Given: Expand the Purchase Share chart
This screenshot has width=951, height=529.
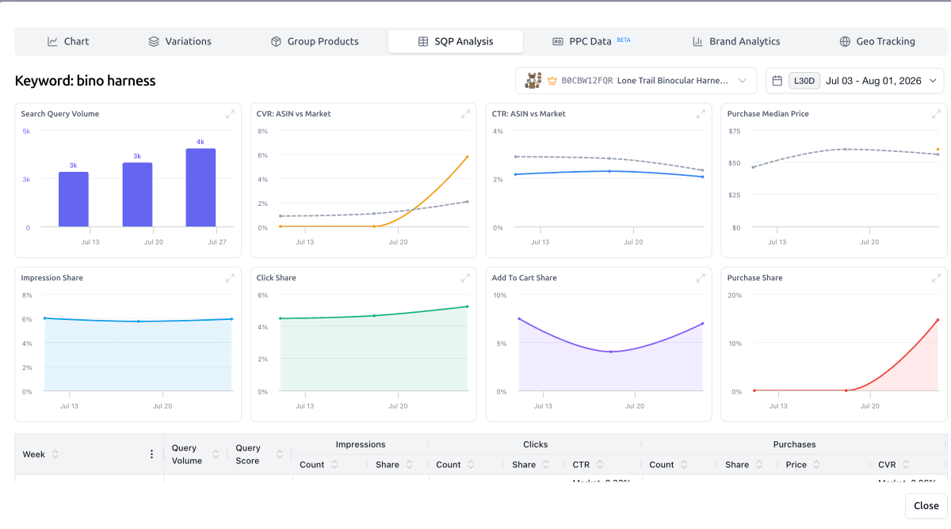Looking at the screenshot, I should [936, 278].
